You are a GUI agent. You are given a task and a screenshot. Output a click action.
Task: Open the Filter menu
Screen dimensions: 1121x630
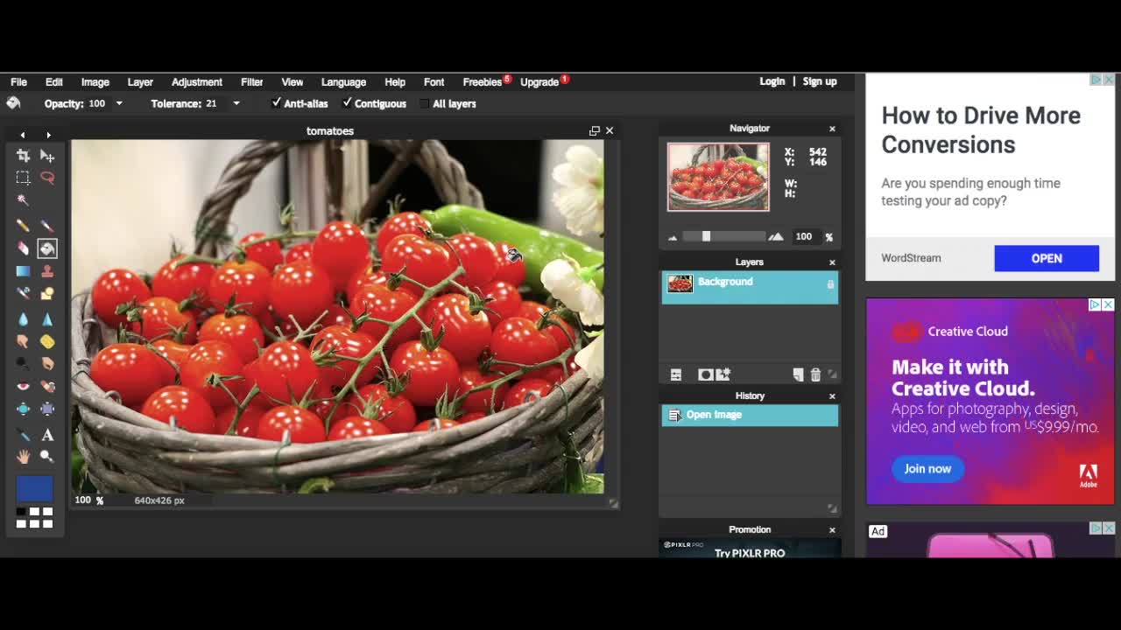[x=251, y=81]
